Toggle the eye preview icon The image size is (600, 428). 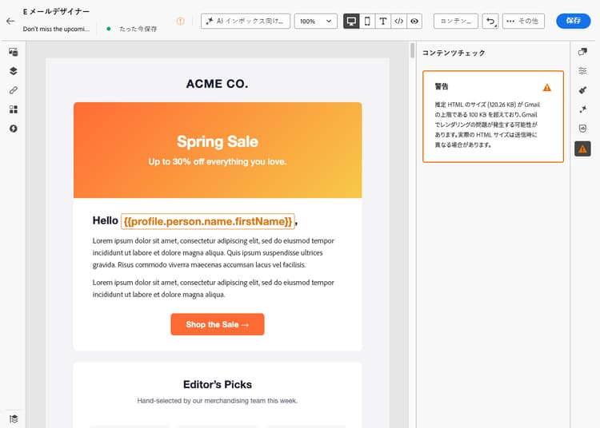pos(414,21)
